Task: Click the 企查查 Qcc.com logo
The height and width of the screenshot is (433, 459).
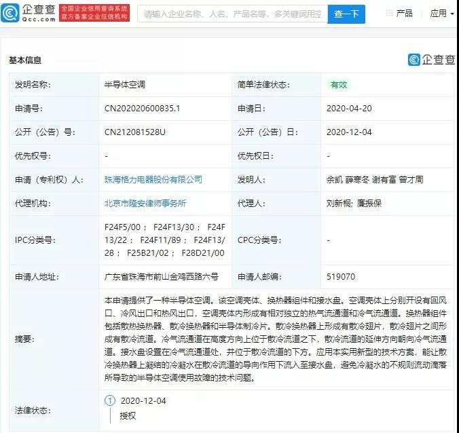Action: (28, 13)
